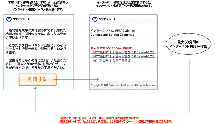The width and height of the screenshot is (215, 124).
Task: Click the paragraph starting '東北地方太平洋沖地震等にて'
Action: click(36, 34)
